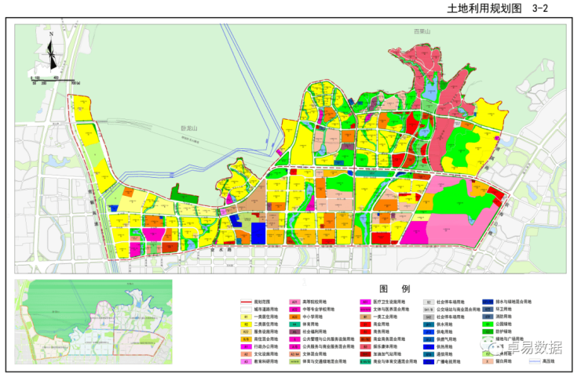Click the 环卫用地 legend label
Viewport: 581px width, 373px height.
[x=503, y=309]
